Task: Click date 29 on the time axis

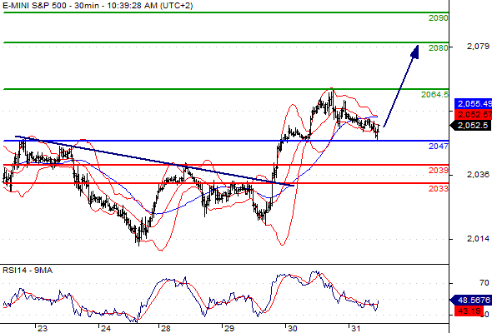Action: [x=229, y=329]
